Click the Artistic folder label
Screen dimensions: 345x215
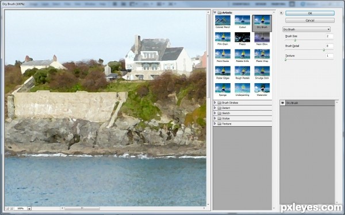pyautogui.click(x=227, y=13)
